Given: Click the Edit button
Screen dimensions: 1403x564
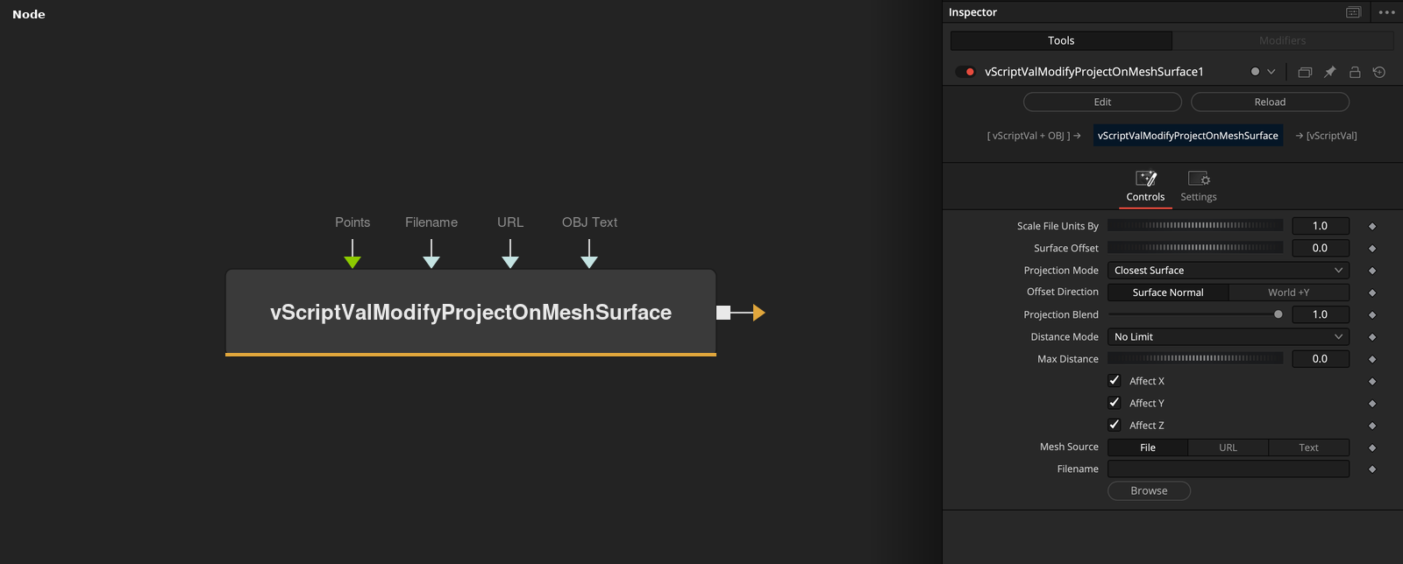Looking at the screenshot, I should 1102,102.
